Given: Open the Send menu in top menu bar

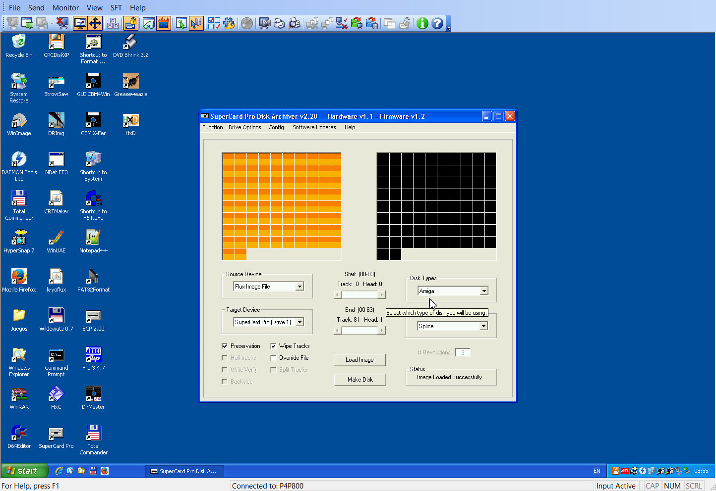Looking at the screenshot, I should pyautogui.click(x=36, y=8).
